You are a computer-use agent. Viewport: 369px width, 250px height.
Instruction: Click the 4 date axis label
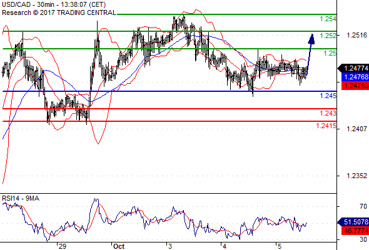tap(225, 246)
